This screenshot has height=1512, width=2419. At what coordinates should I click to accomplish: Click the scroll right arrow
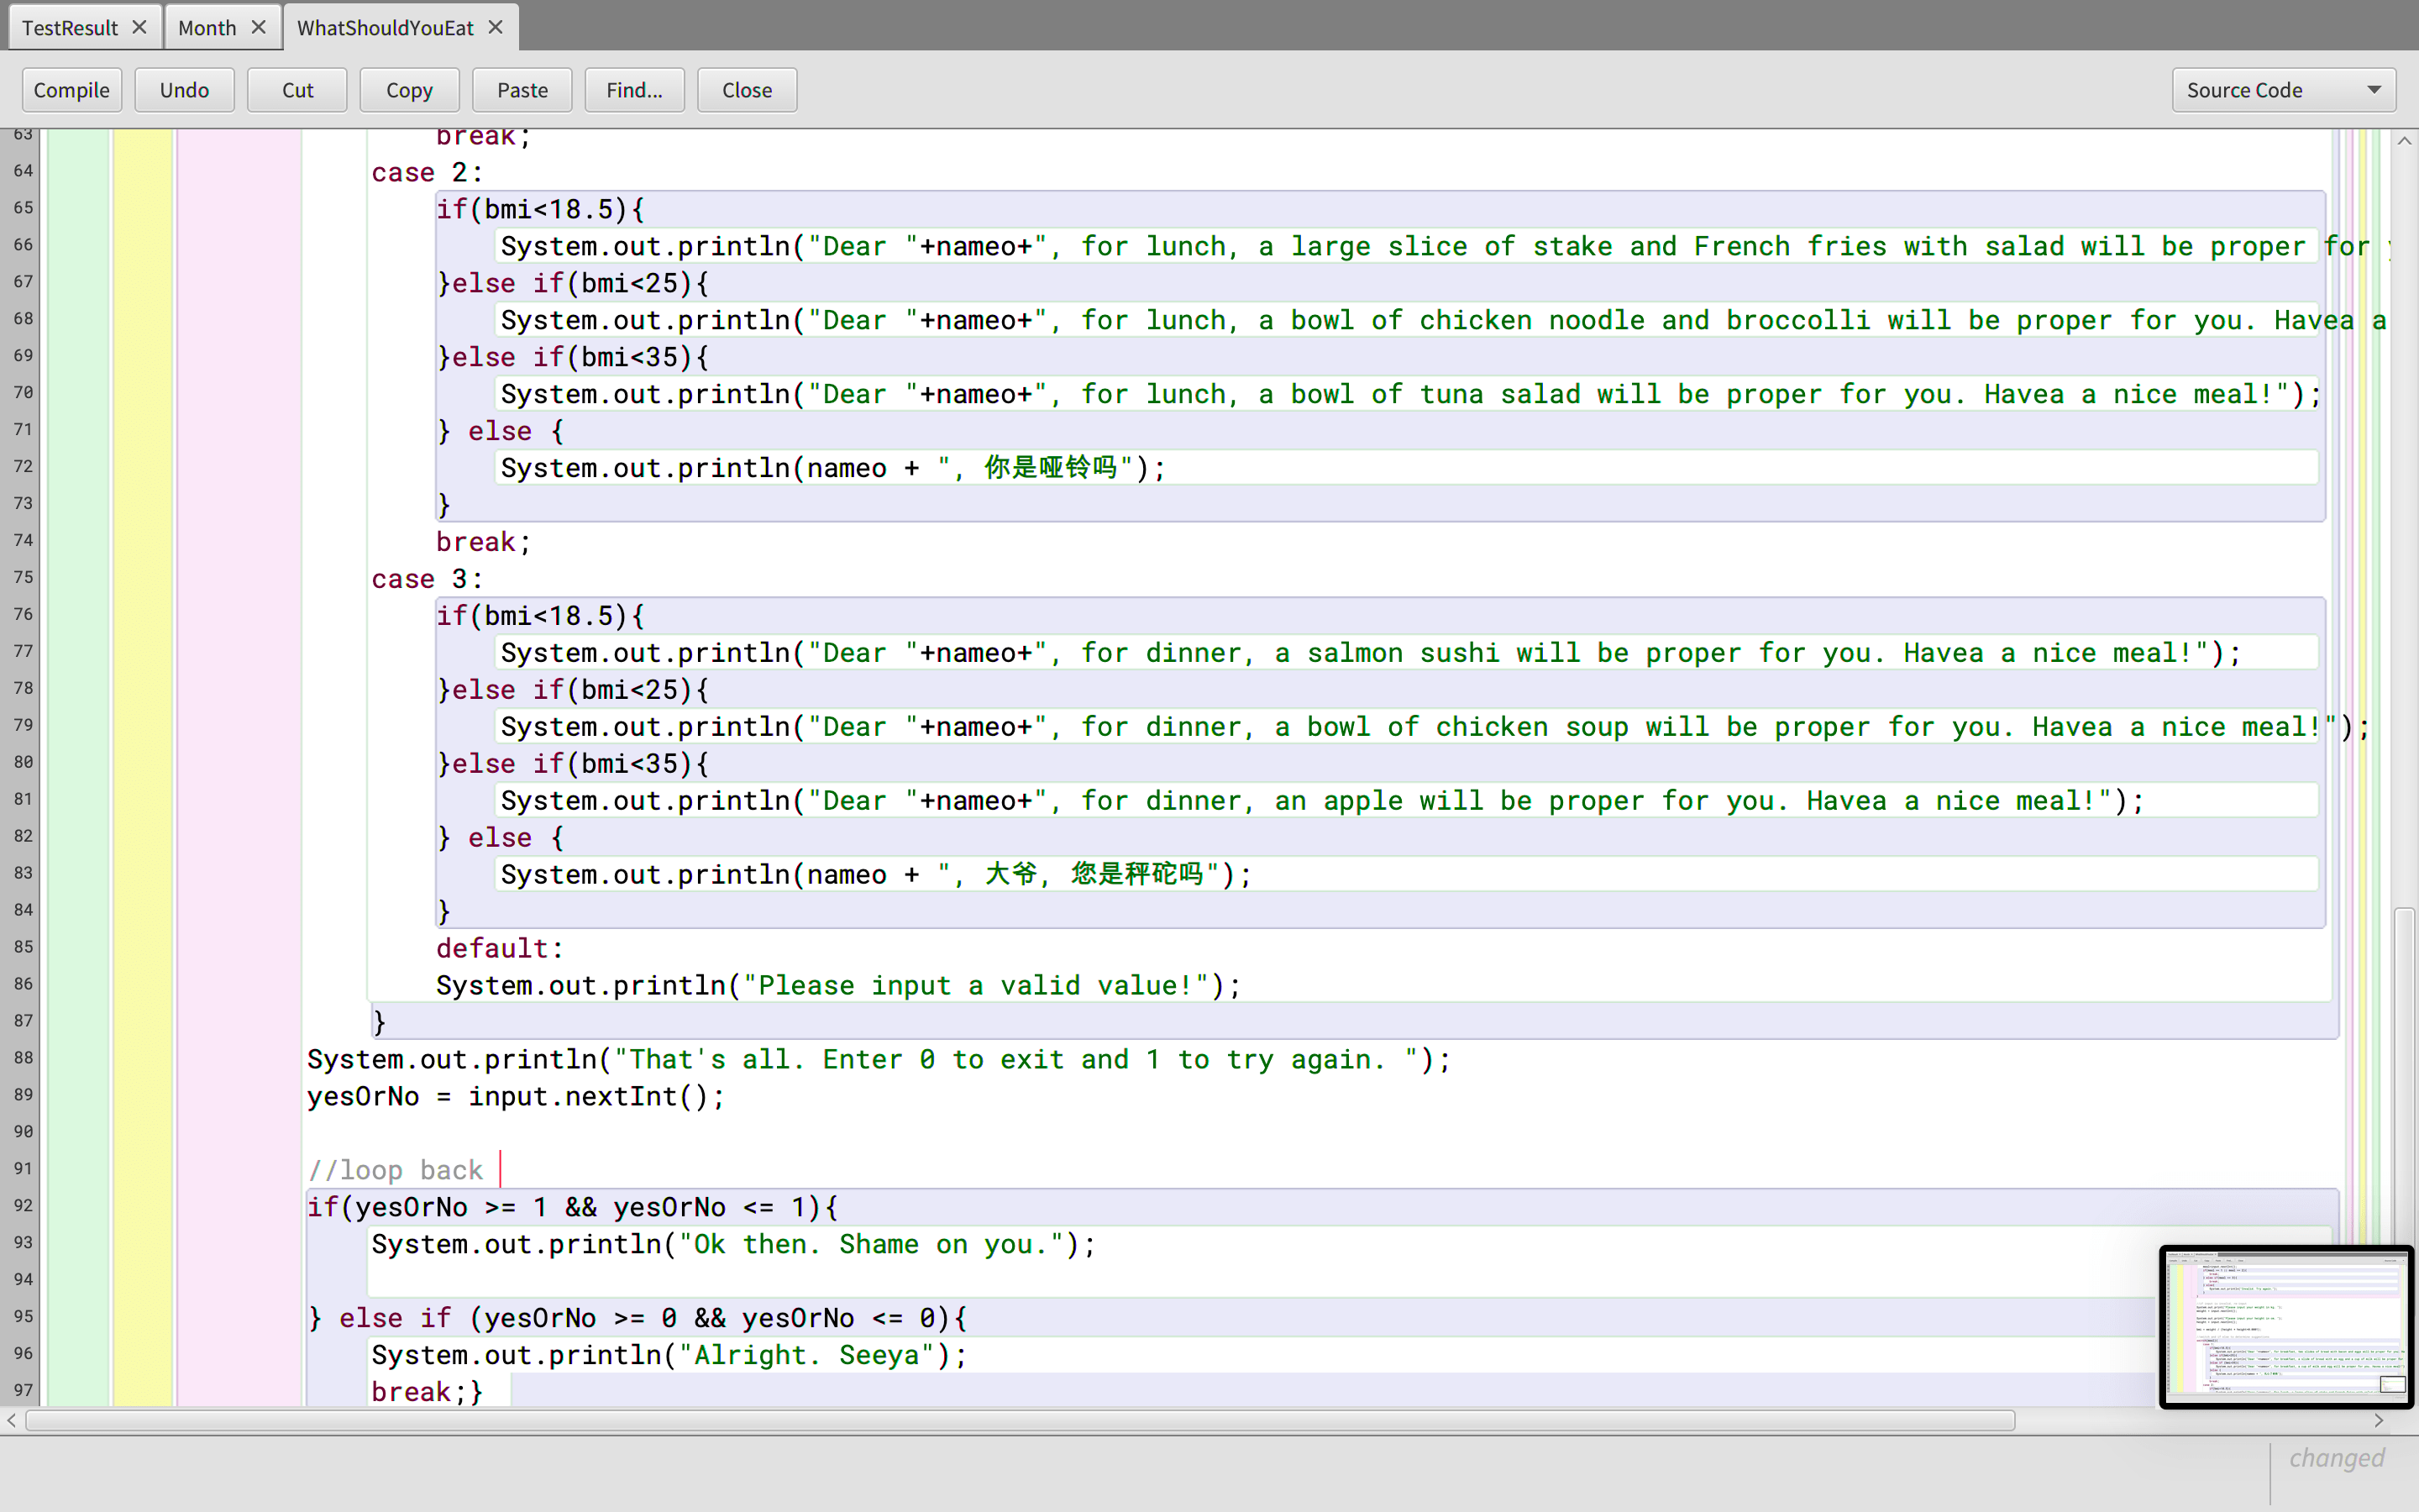pyautogui.click(x=2379, y=1420)
